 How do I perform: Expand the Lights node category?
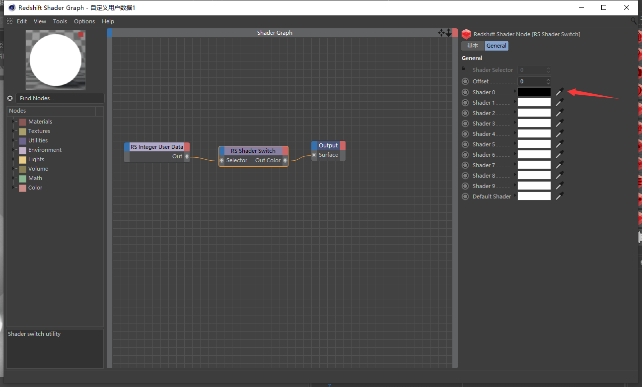click(x=13, y=159)
